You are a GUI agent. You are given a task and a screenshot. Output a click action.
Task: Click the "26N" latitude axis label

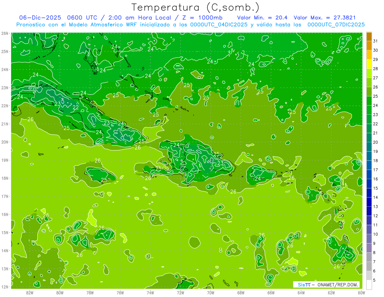[x=5, y=33]
